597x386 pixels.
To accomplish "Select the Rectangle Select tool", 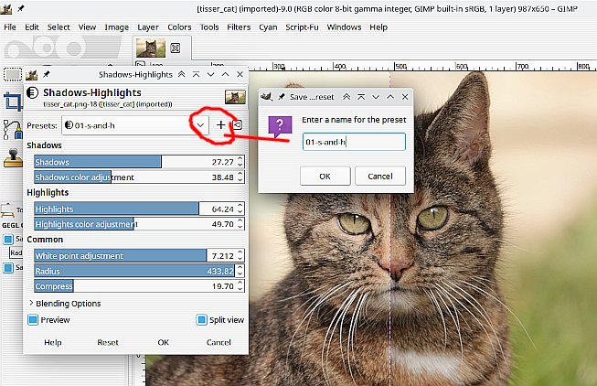I will point(13,74).
